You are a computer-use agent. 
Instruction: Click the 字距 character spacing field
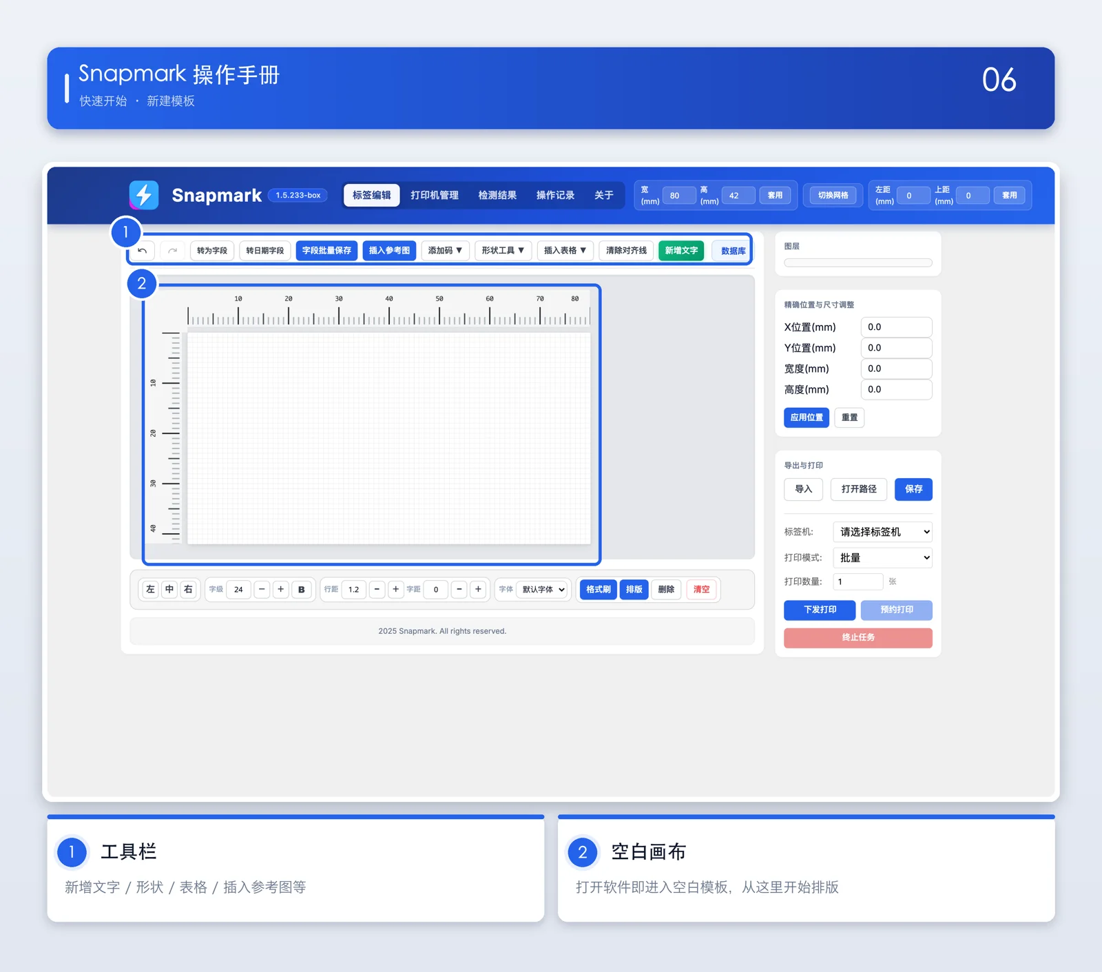pyautogui.click(x=436, y=590)
